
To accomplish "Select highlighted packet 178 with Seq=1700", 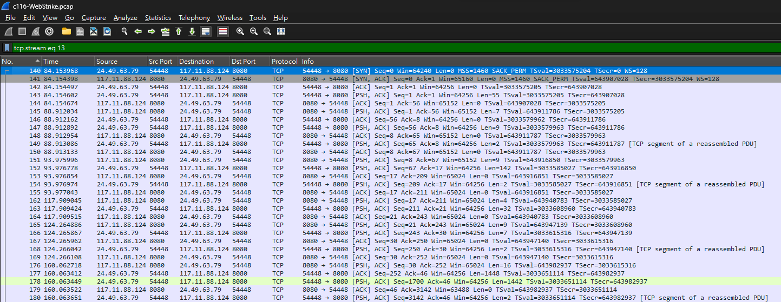I will [x=390, y=281].
